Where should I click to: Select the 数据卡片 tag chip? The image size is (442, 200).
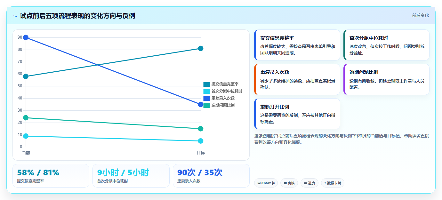pos(333,183)
